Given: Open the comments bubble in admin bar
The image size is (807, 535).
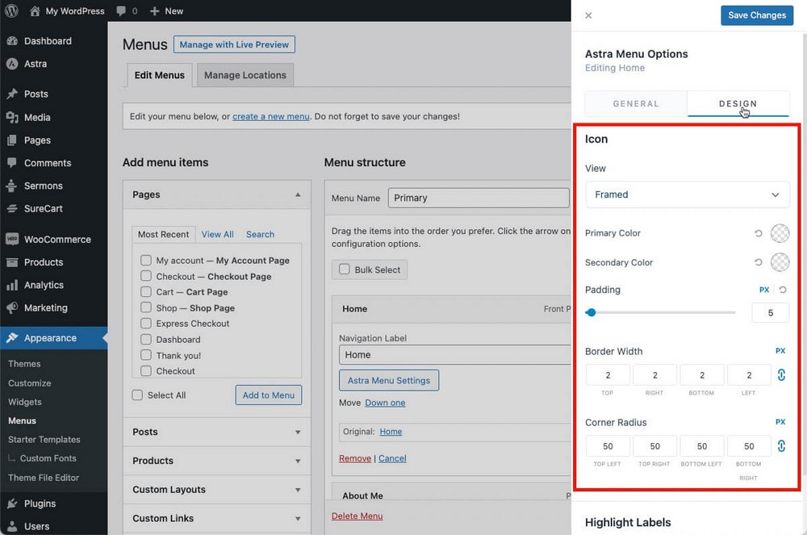Looking at the screenshot, I should pyautogui.click(x=121, y=10).
